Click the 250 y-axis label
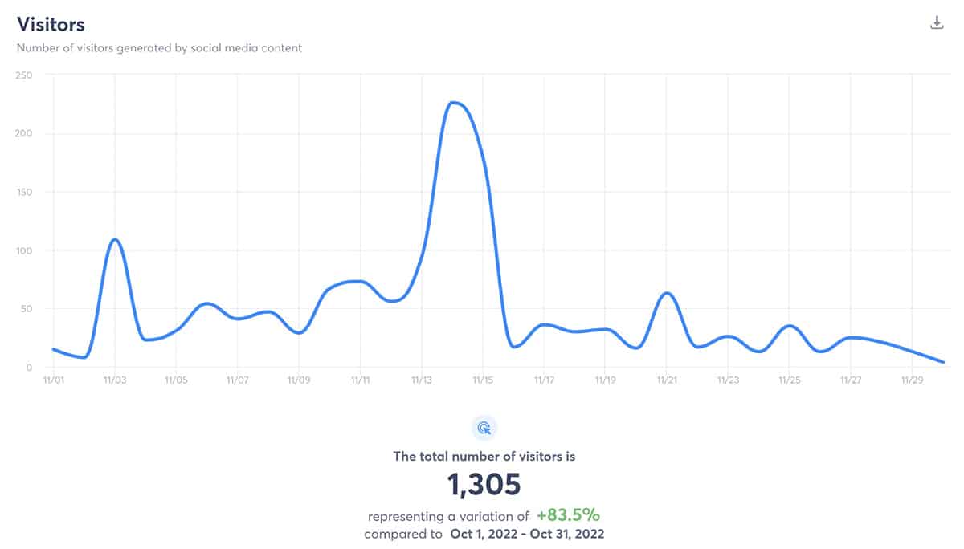This screenshot has width=964, height=549. tap(23, 75)
